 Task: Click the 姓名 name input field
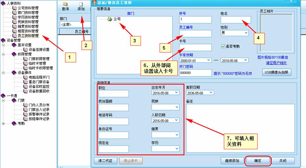click(235, 20)
